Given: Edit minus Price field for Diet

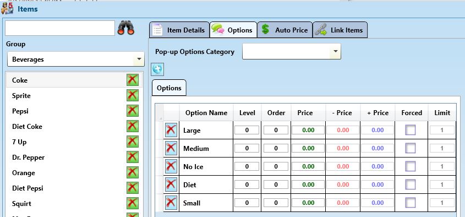Looking at the screenshot, I should point(343,185).
